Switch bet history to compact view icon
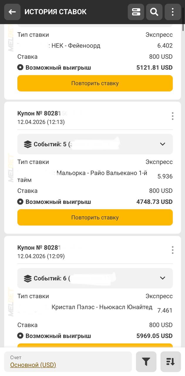 click(x=136, y=12)
